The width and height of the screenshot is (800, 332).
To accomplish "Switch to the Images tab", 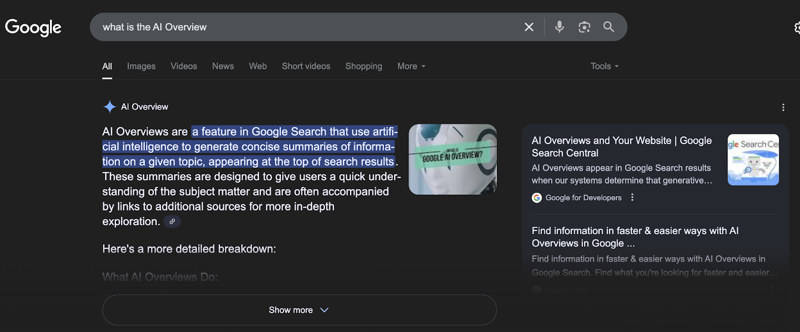I will (x=141, y=66).
